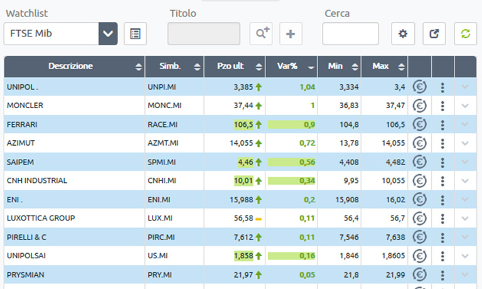
Task: Click the PIRC.MI symbol cell
Action: click(174, 237)
